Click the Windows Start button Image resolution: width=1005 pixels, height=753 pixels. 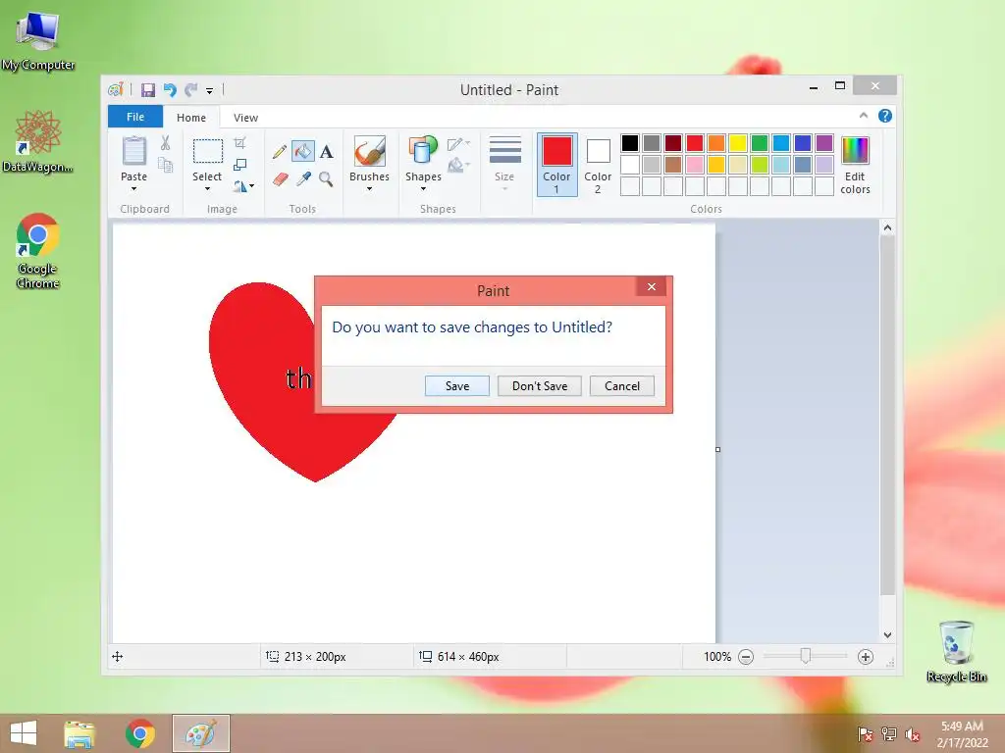point(24,733)
